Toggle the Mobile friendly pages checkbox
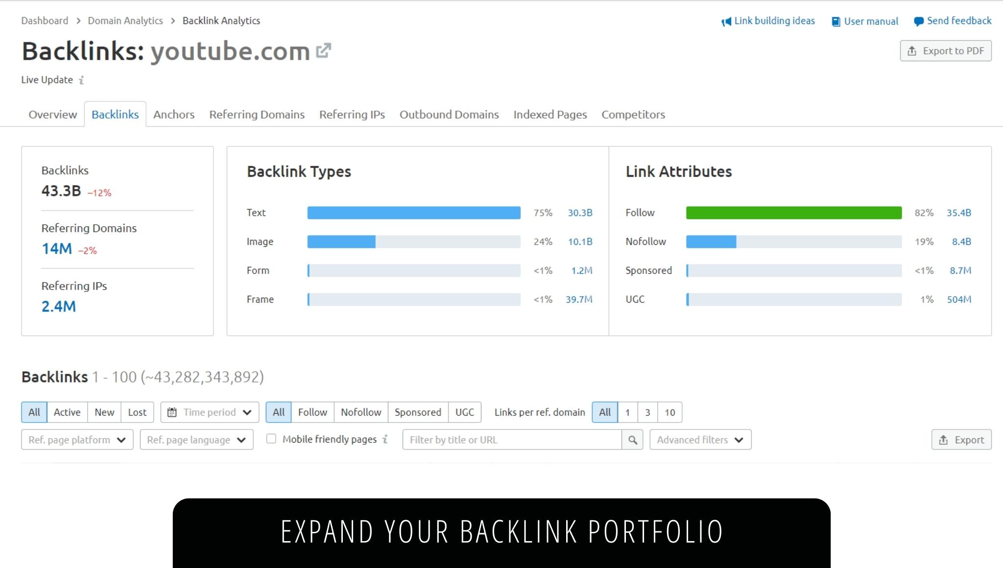Viewport: 1003px width, 568px height. pos(271,439)
